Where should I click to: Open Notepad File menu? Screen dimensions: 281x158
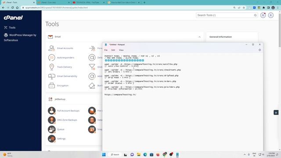[x=106, y=50]
